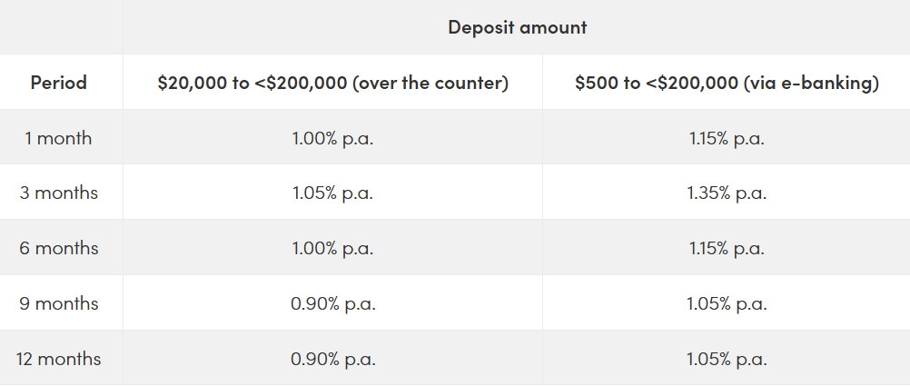Select the 1 month row label
The height and width of the screenshot is (386, 910).
click(59, 139)
